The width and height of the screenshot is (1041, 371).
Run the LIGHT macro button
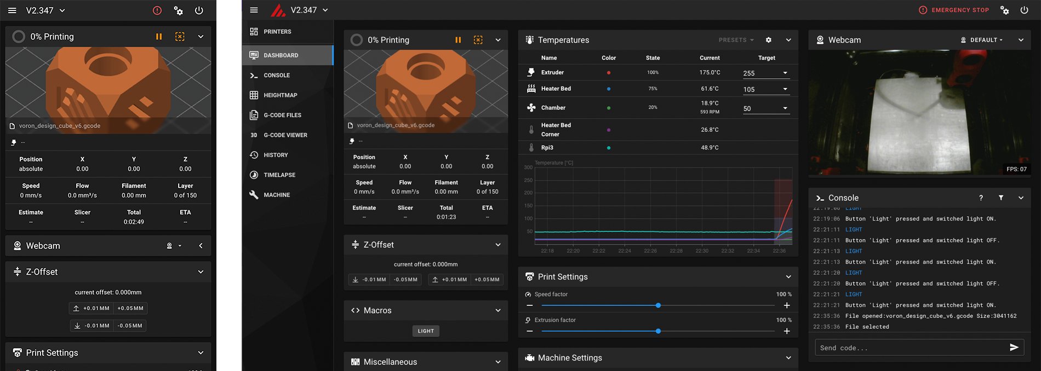click(x=426, y=331)
